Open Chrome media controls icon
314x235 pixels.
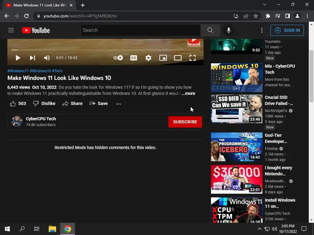278,16
